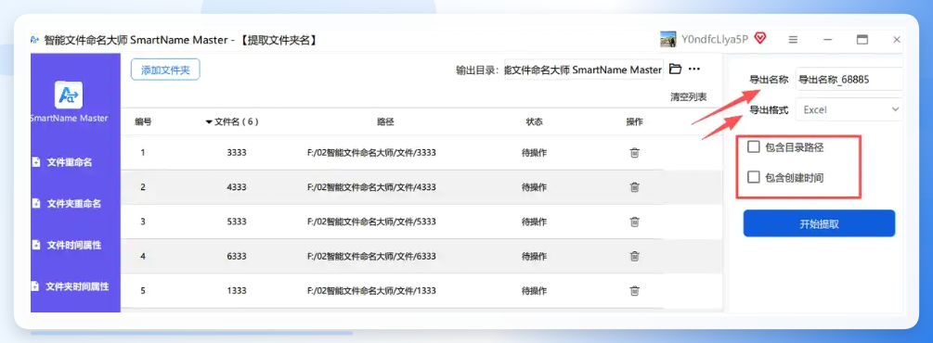Click the 导出名称 input field

849,79
